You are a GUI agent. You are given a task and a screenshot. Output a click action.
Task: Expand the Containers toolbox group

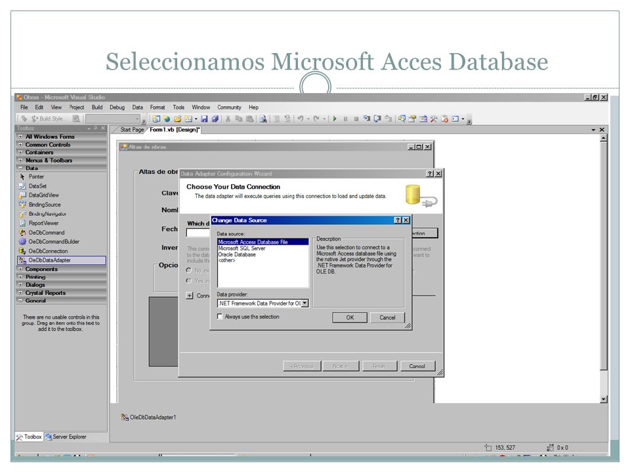pos(20,153)
